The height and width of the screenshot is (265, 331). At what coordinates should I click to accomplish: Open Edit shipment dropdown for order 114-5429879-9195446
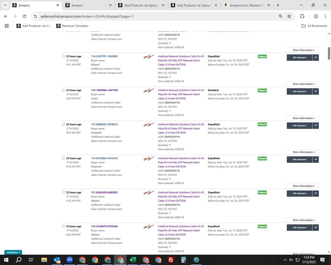tap(316, 227)
